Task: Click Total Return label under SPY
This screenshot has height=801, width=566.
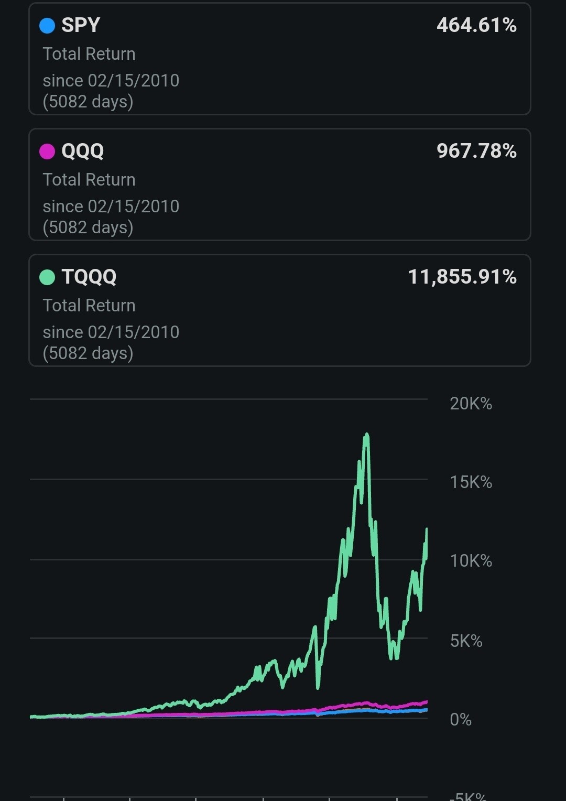Action: (x=89, y=54)
